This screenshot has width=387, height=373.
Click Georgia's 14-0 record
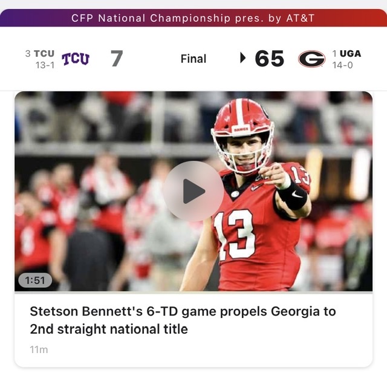[342, 65]
